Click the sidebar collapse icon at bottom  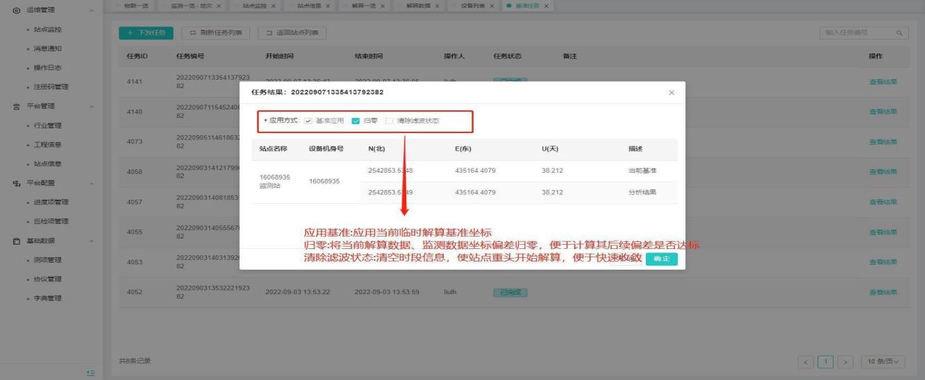point(90,374)
